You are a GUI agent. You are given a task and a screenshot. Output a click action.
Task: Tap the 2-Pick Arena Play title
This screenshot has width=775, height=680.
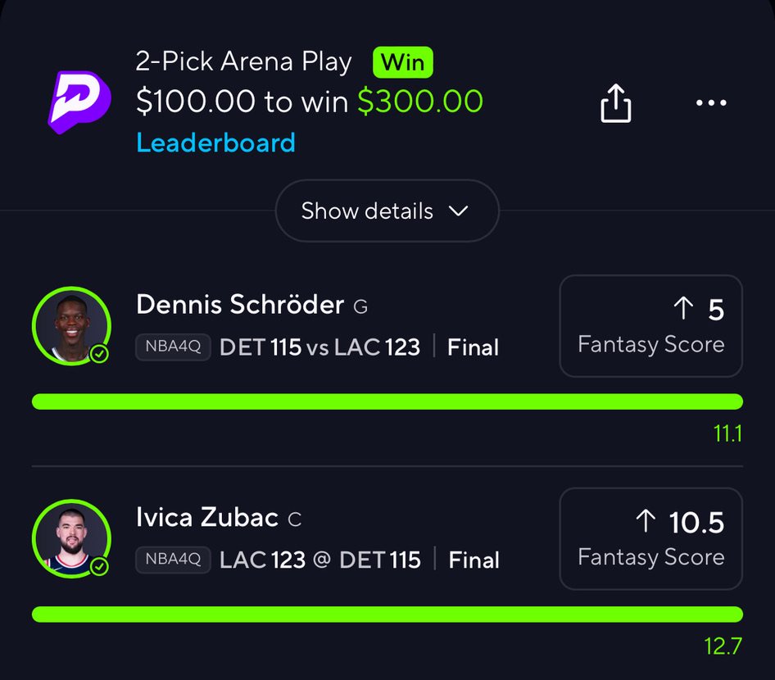point(244,62)
